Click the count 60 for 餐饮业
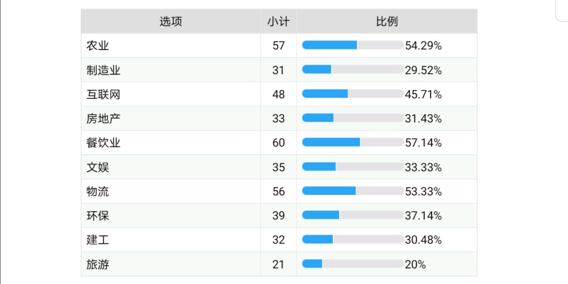Screen dimensions: 568x284 tap(279, 143)
